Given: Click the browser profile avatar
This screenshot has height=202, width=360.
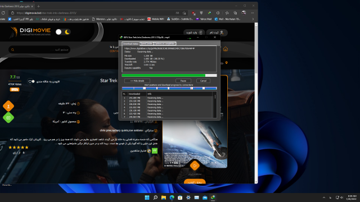Looking at the screenshot, I should pos(244,13).
